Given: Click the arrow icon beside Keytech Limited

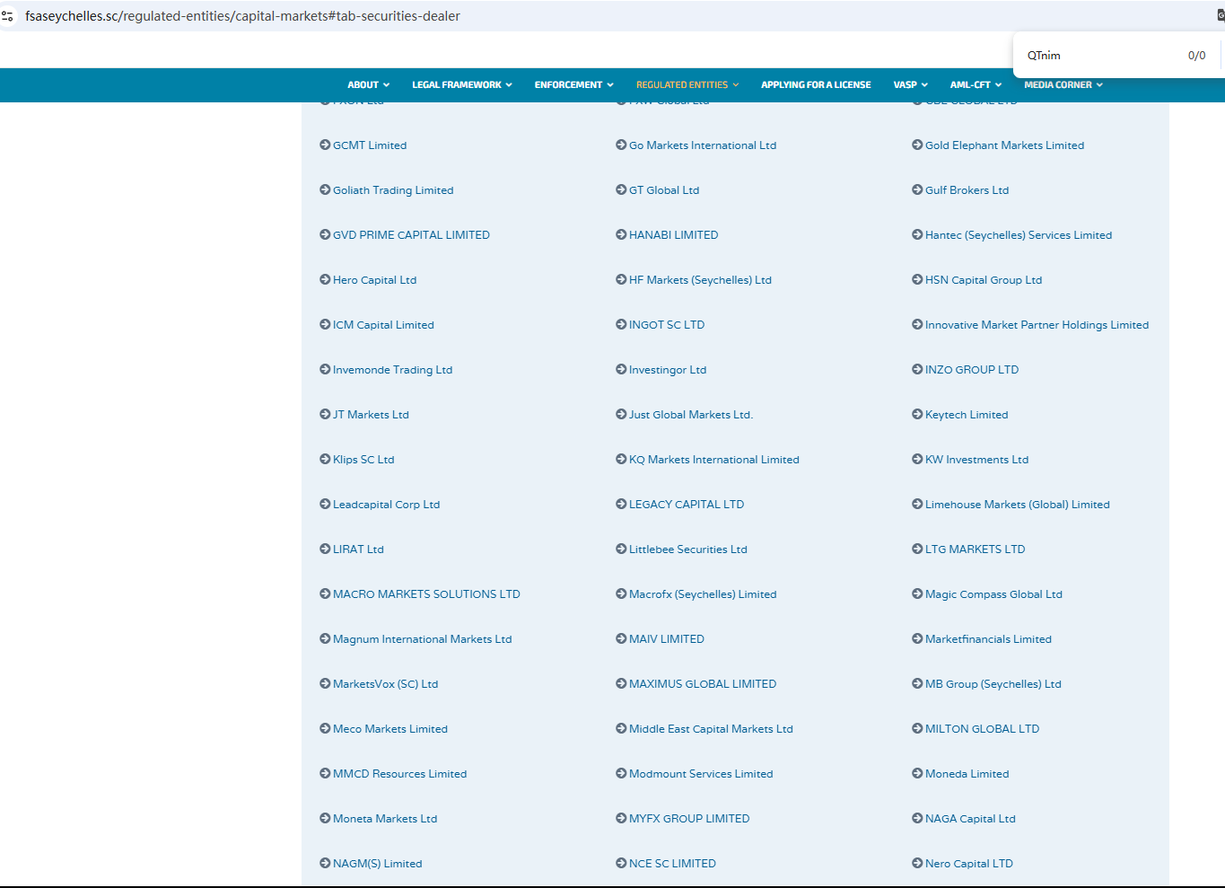Looking at the screenshot, I should [x=917, y=414].
